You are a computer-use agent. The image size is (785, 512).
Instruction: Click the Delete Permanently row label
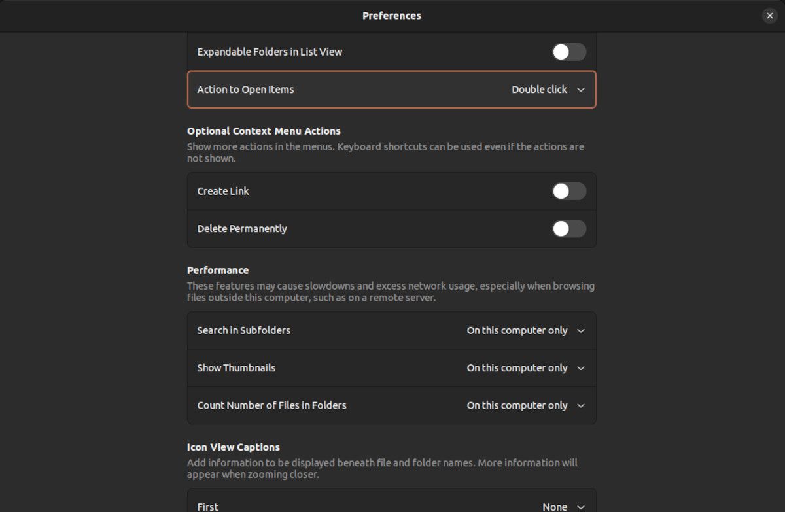tap(242, 229)
